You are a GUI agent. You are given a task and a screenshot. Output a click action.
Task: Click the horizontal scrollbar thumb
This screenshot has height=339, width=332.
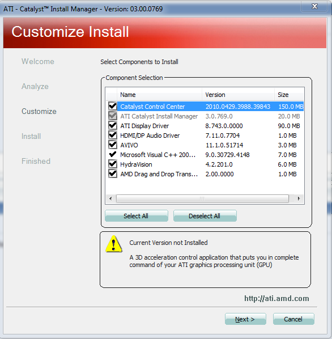[x=202, y=198]
